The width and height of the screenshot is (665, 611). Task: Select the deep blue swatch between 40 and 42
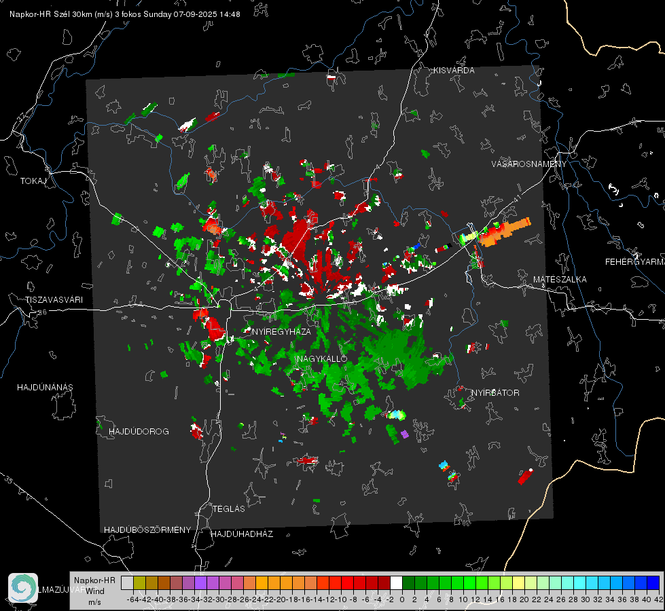(x=653, y=582)
